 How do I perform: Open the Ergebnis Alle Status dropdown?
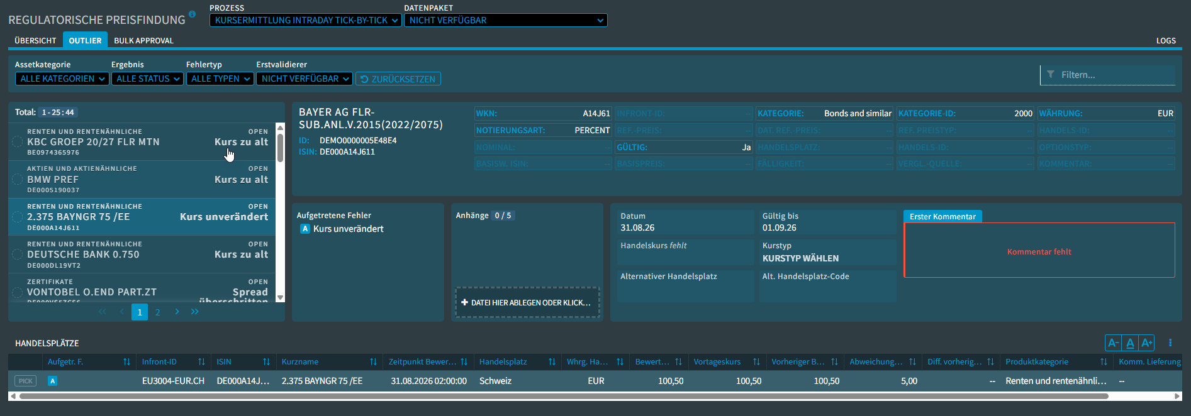click(147, 79)
